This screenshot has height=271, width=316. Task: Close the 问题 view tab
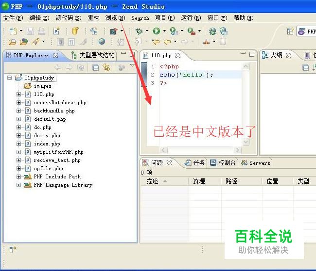click(x=169, y=163)
